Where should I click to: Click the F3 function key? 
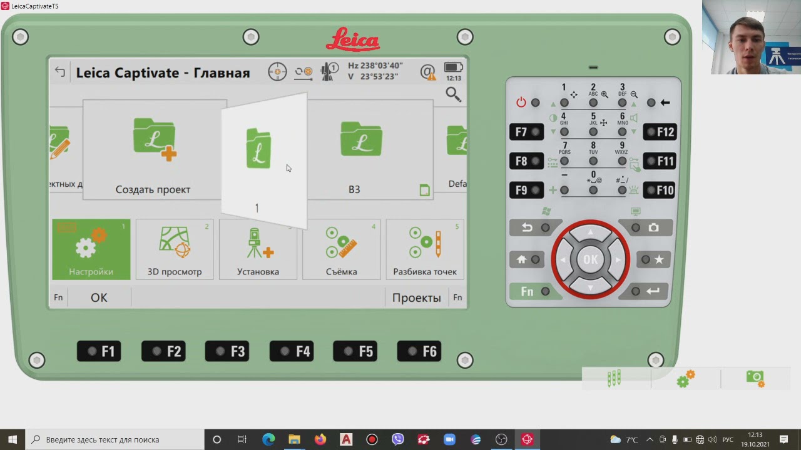[228, 351]
